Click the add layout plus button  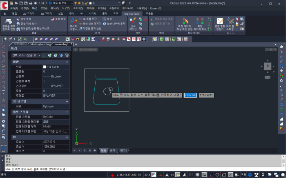[95, 150]
